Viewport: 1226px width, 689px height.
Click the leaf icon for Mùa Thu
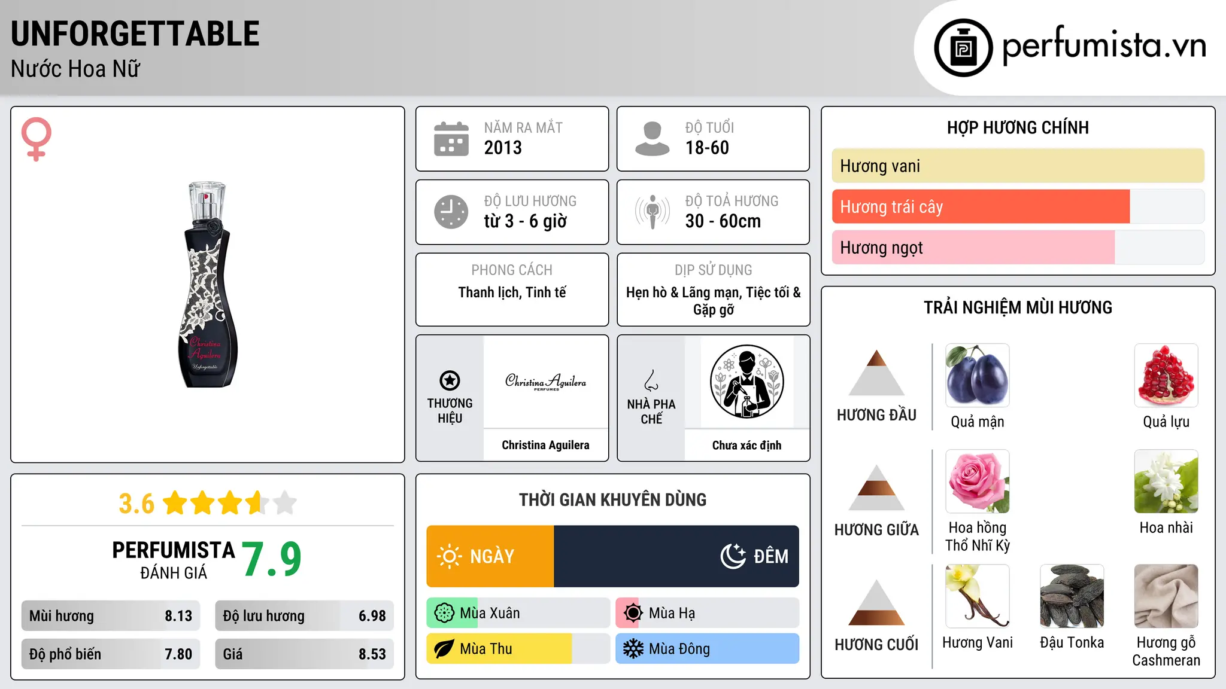pos(444,649)
